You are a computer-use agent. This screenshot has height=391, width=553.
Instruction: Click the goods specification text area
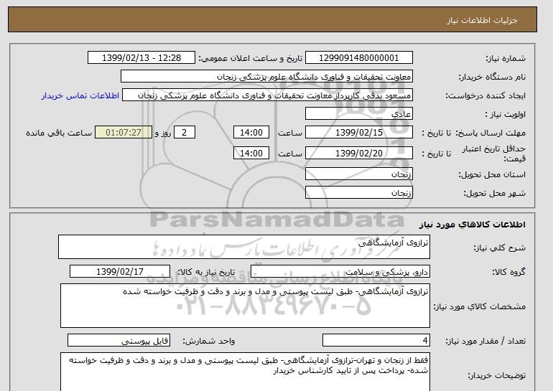[245, 306]
